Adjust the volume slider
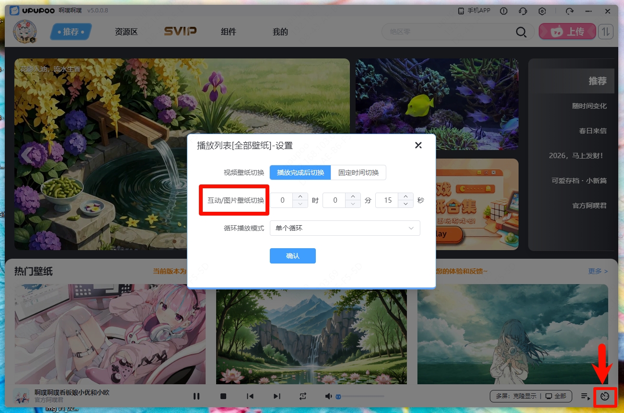The image size is (624, 413). click(359, 396)
